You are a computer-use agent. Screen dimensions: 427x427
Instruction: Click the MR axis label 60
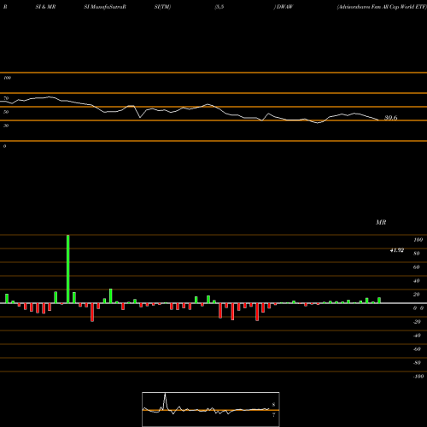pos(417,267)
